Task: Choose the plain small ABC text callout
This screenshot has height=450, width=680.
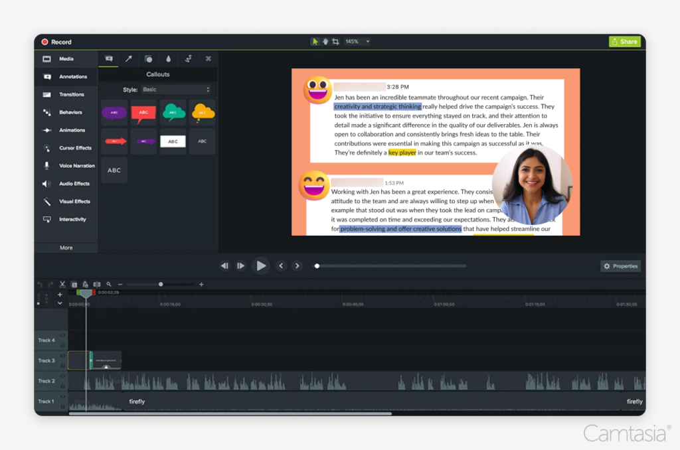Action: [203, 141]
